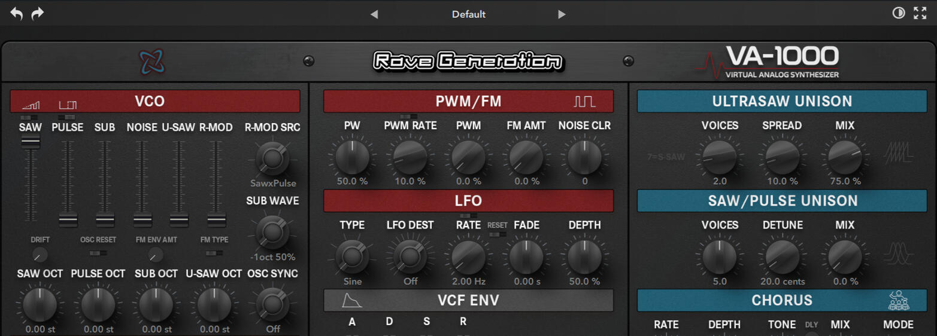The image size is (937, 336).
Task: Click the R-MOD SRC selector knob
Action: [x=272, y=158]
